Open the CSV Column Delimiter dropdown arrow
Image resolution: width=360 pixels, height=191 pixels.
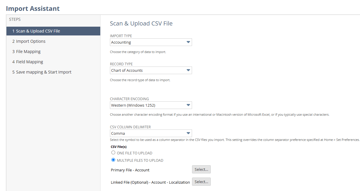coord(188,133)
